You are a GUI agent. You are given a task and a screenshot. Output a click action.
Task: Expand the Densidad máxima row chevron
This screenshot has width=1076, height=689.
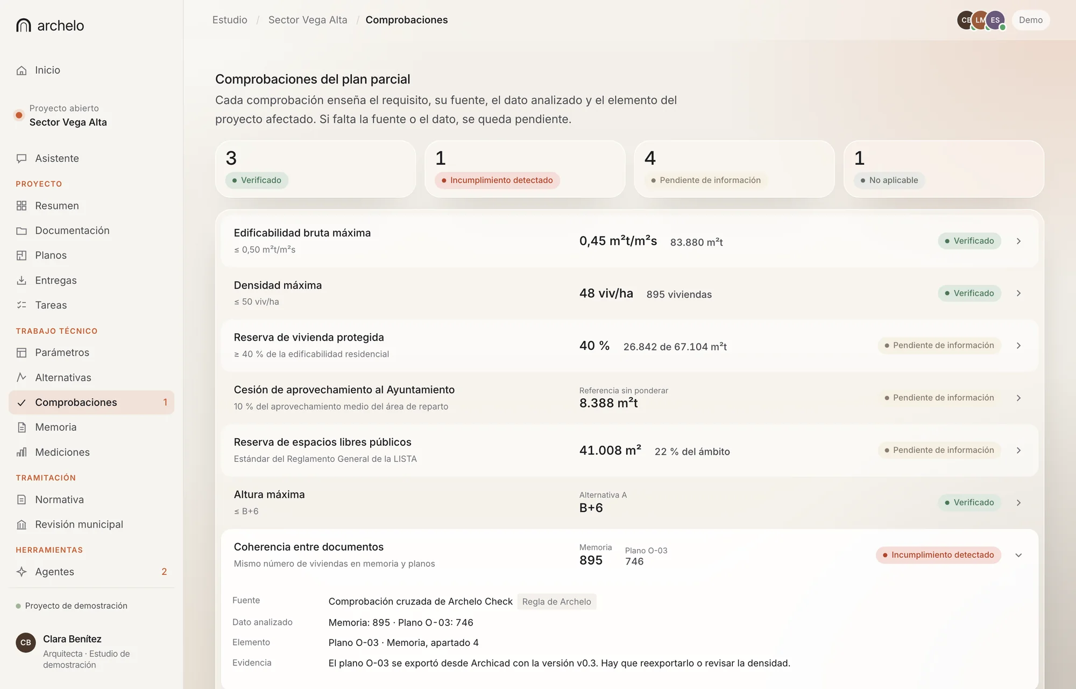[x=1018, y=293]
